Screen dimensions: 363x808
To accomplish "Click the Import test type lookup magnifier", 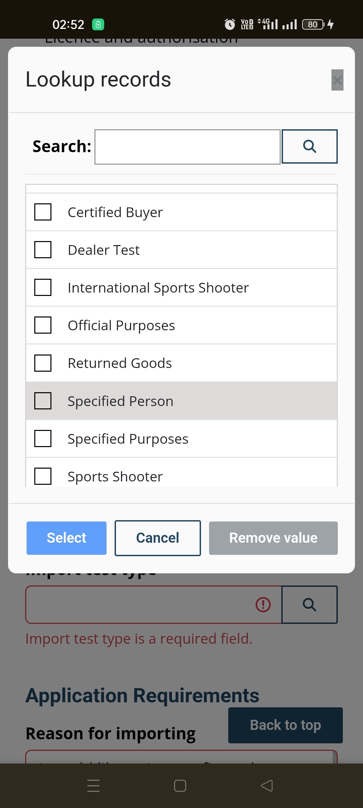I will click(310, 605).
